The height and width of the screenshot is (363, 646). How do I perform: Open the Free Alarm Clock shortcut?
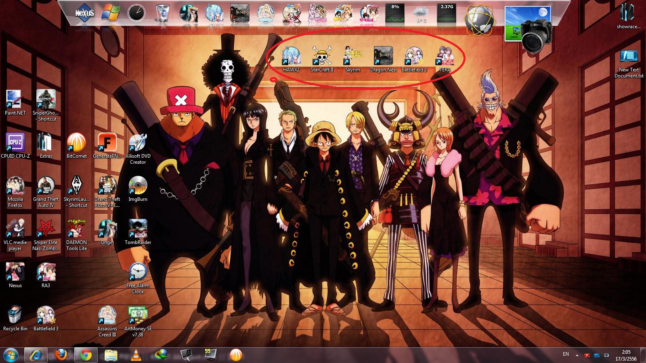point(138,278)
